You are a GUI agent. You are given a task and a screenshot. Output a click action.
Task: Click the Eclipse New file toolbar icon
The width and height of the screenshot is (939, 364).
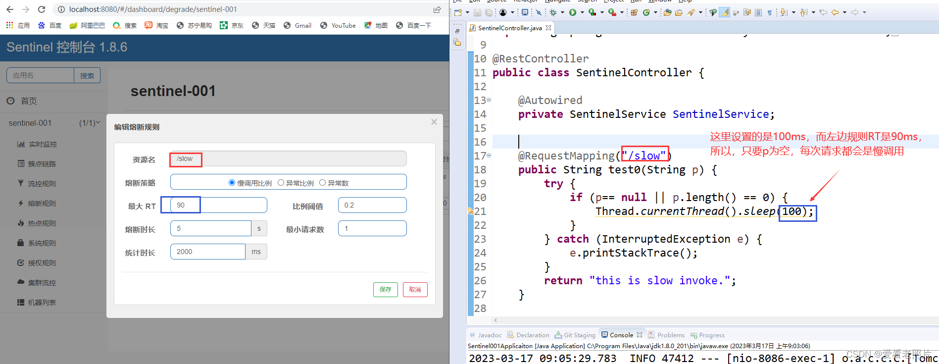[x=458, y=12]
